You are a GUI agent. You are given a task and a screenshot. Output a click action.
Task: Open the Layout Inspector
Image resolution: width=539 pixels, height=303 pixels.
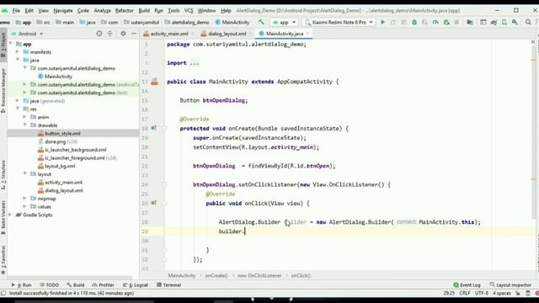coord(511,284)
